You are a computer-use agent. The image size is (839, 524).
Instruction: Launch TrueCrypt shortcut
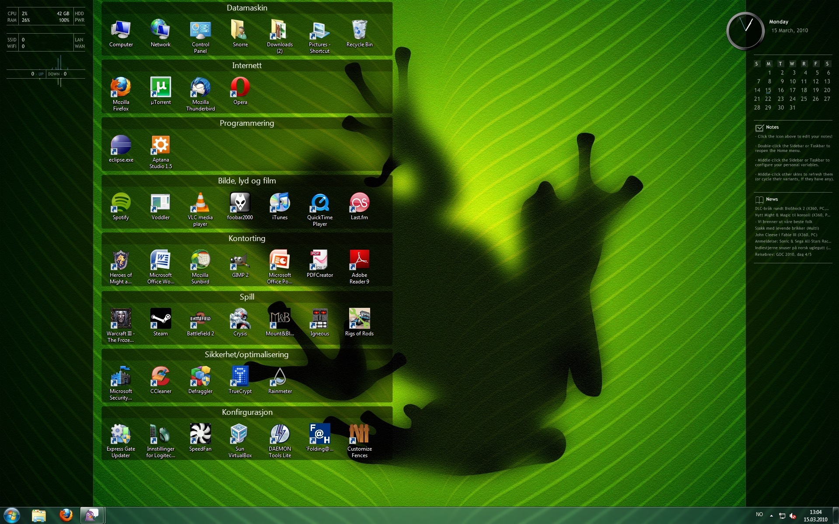[x=240, y=380]
